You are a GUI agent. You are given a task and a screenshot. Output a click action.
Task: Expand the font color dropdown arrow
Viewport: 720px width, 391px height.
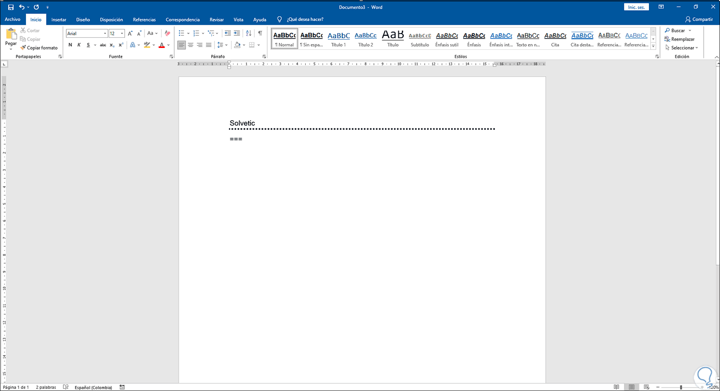(168, 45)
